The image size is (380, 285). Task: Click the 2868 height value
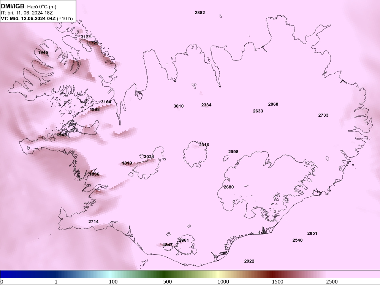point(273,104)
